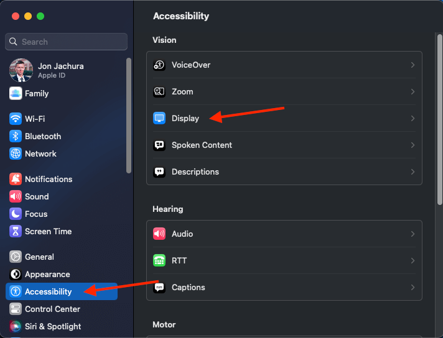Click the VoiceOver icon
The image size is (443, 338).
coord(159,65)
